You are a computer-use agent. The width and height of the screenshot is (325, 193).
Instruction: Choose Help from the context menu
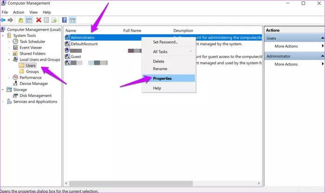169,88
